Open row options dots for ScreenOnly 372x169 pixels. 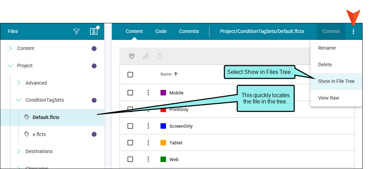pos(148,126)
